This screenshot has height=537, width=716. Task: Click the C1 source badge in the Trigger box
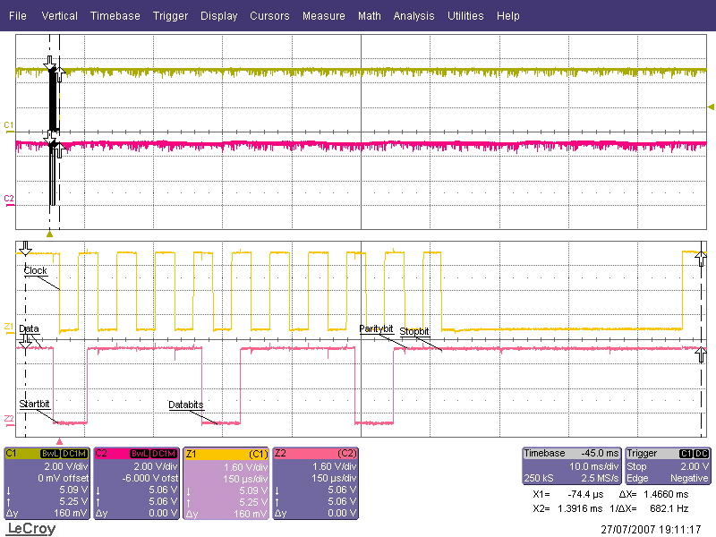click(x=686, y=454)
